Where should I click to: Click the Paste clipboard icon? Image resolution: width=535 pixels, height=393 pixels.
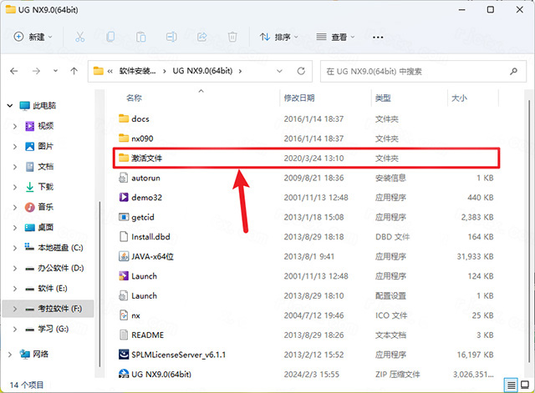point(141,37)
